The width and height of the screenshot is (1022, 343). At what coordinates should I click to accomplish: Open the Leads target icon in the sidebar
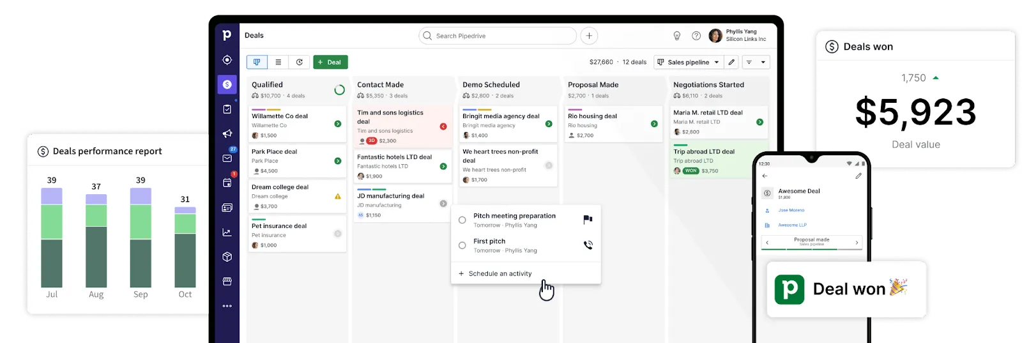click(x=227, y=60)
